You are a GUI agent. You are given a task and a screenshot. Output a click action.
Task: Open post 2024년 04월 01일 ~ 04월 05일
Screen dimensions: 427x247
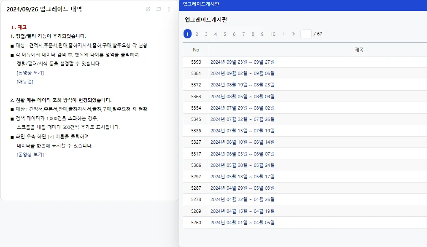pyautogui.click(x=242, y=223)
